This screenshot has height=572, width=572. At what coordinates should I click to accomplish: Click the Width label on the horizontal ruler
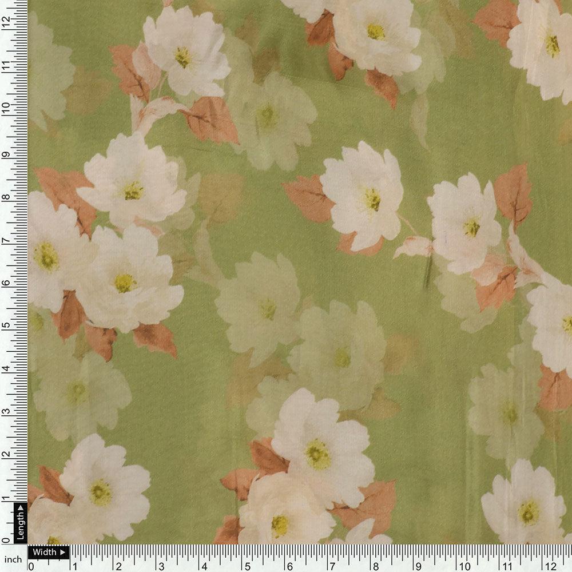46,551
